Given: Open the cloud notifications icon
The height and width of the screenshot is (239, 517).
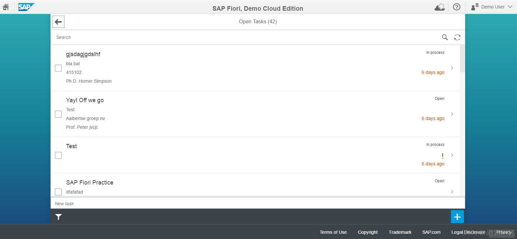Looking at the screenshot, I should (440, 7).
